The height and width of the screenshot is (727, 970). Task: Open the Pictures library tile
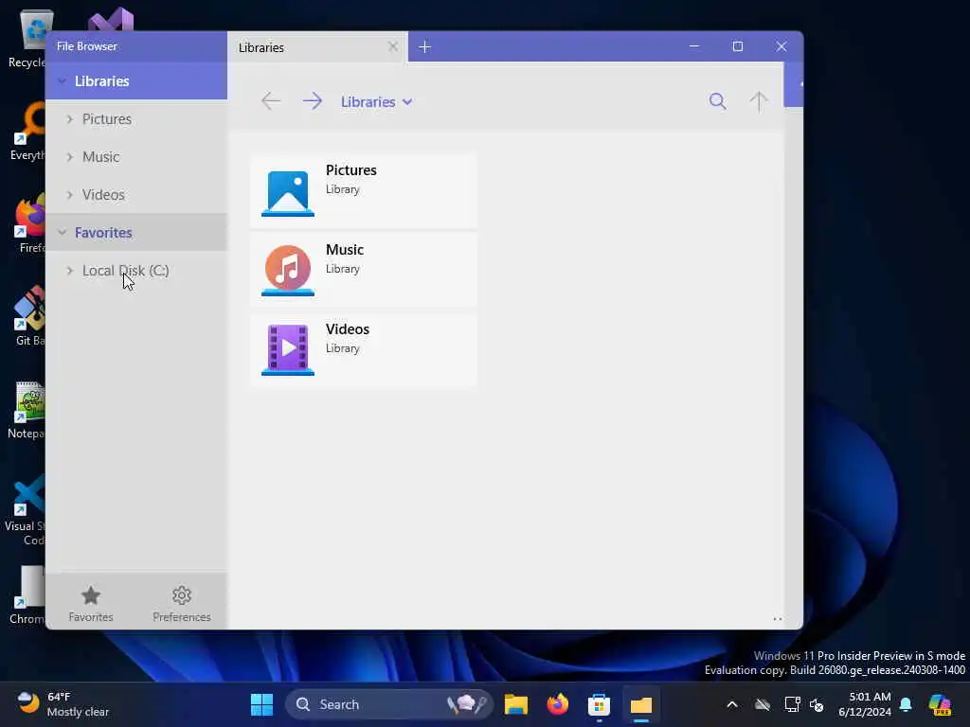364,191
